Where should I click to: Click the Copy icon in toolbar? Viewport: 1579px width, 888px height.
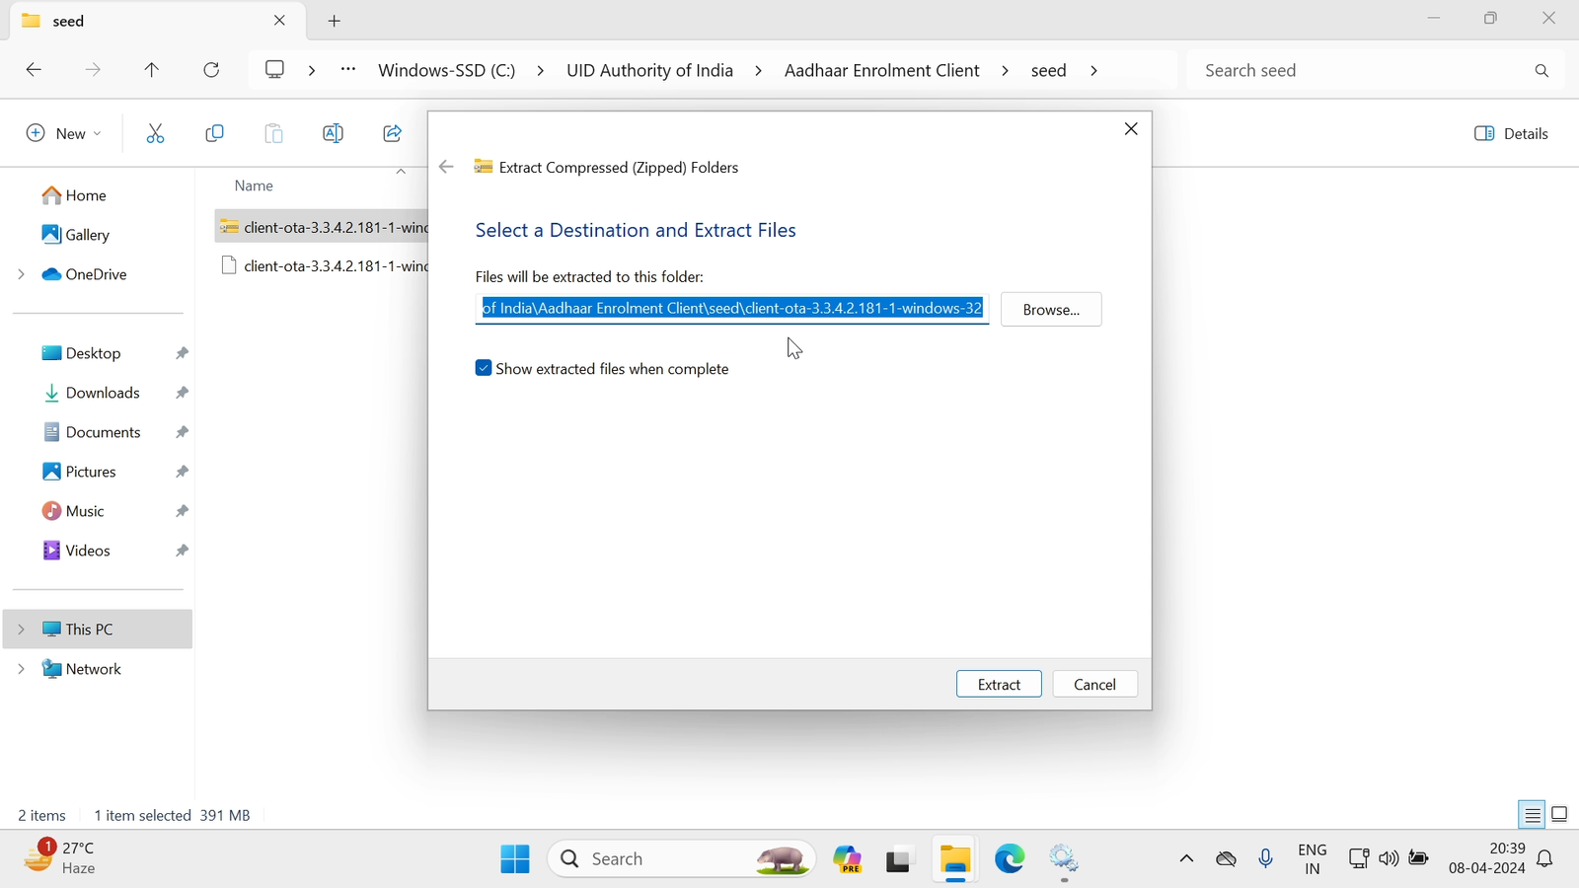coord(214,133)
